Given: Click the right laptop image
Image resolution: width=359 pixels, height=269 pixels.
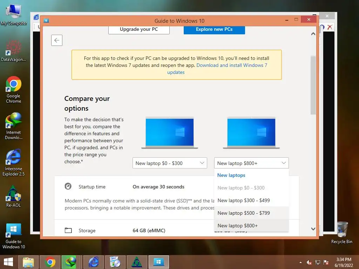Looking at the screenshot, I should click(251, 133).
